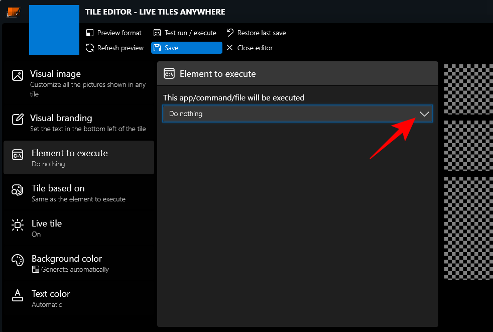Viewport: 493px width, 332px height.
Task: Click the Preview format icon
Action: 90,33
